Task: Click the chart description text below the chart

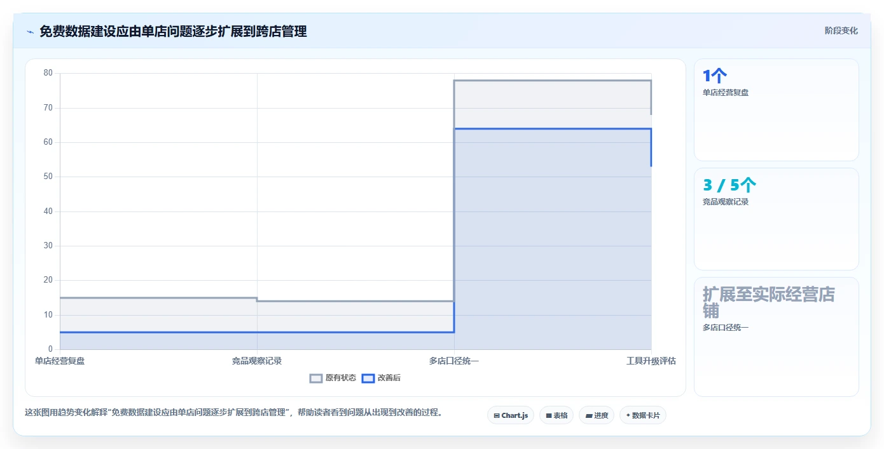Action: tap(233, 412)
